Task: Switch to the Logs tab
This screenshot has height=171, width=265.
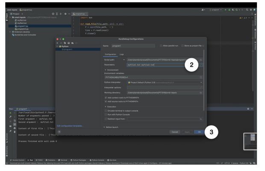Action: 122,54
